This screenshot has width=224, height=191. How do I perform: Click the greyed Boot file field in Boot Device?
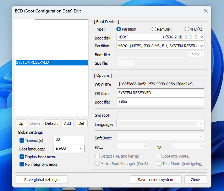pos(151,54)
